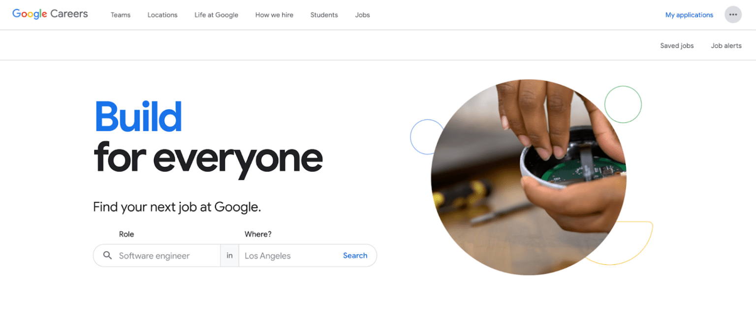The height and width of the screenshot is (313, 756).
Task: Click the blue Search button
Action: (x=355, y=255)
